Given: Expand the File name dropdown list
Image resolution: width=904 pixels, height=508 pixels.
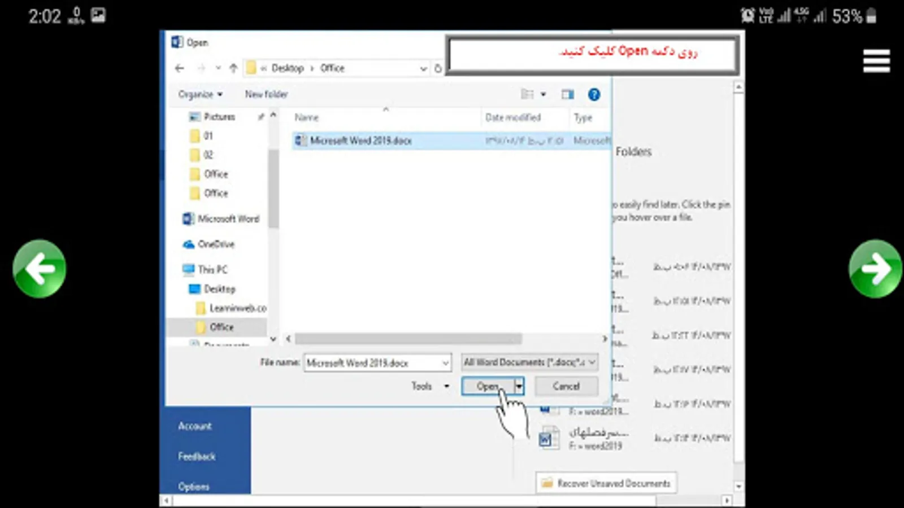Looking at the screenshot, I should pos(445,362).
